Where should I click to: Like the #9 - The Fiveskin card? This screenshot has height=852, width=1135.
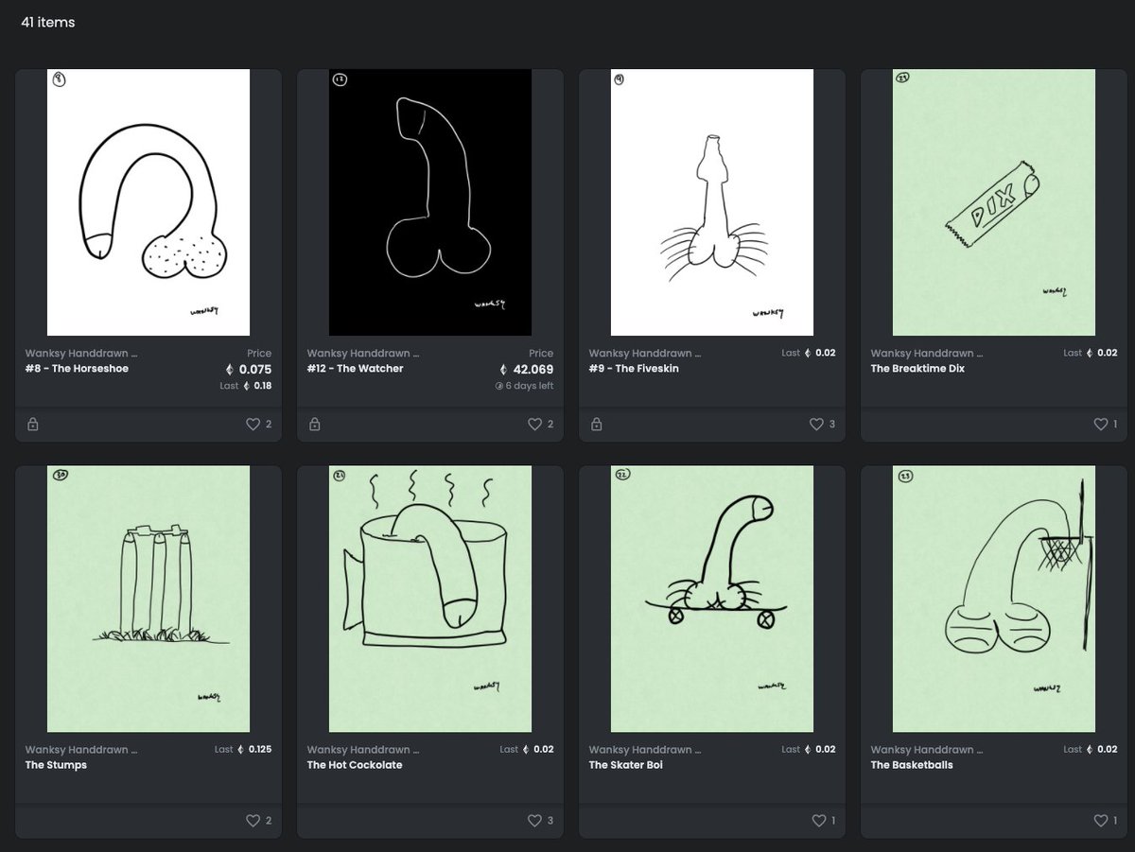(x=816, y=425)
